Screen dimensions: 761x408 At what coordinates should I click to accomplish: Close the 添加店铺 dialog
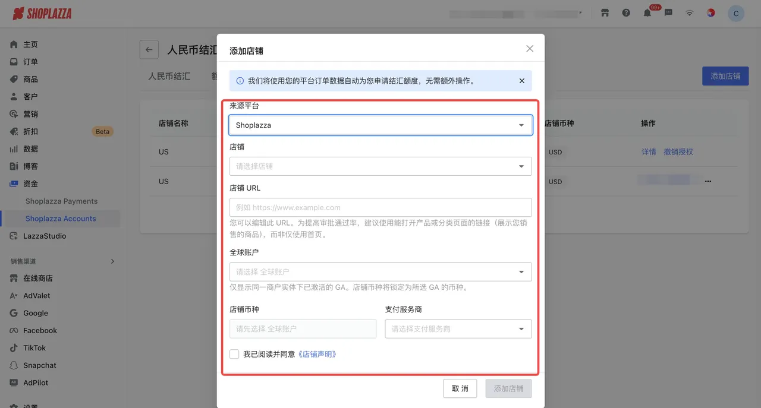(530, 49)
